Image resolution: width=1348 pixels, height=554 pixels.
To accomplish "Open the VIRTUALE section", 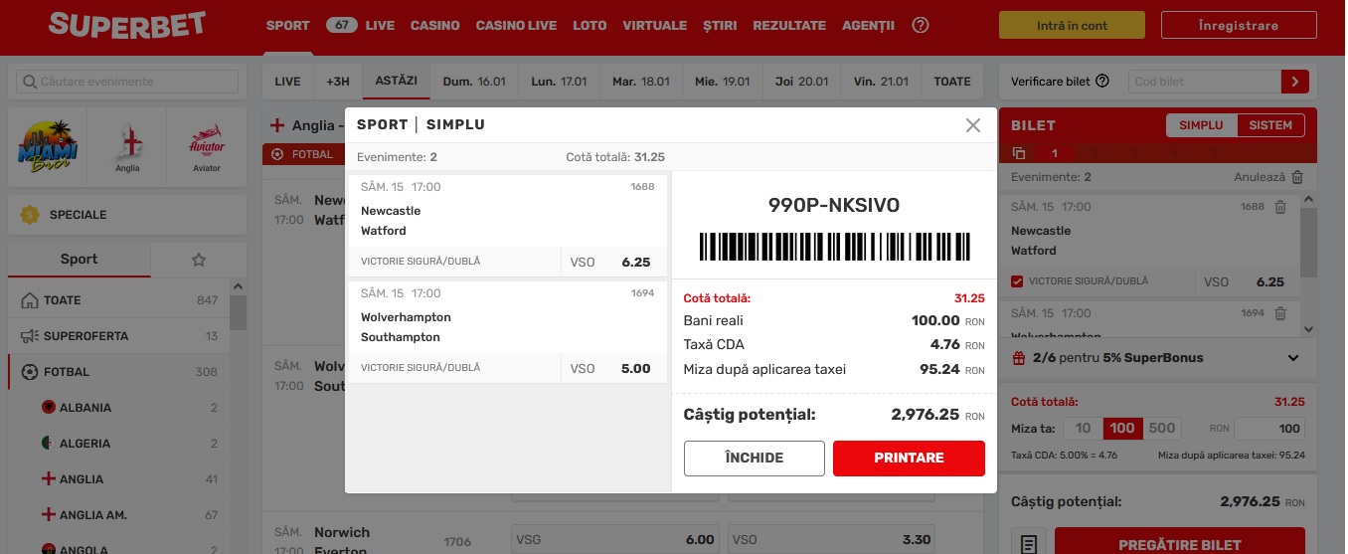I will [654, 25].
